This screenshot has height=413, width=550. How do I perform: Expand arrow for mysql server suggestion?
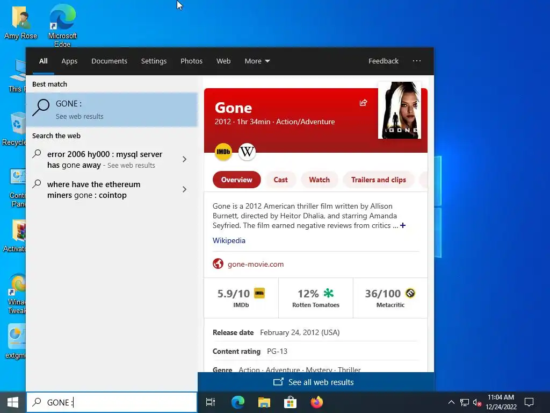tap(185, 159)
